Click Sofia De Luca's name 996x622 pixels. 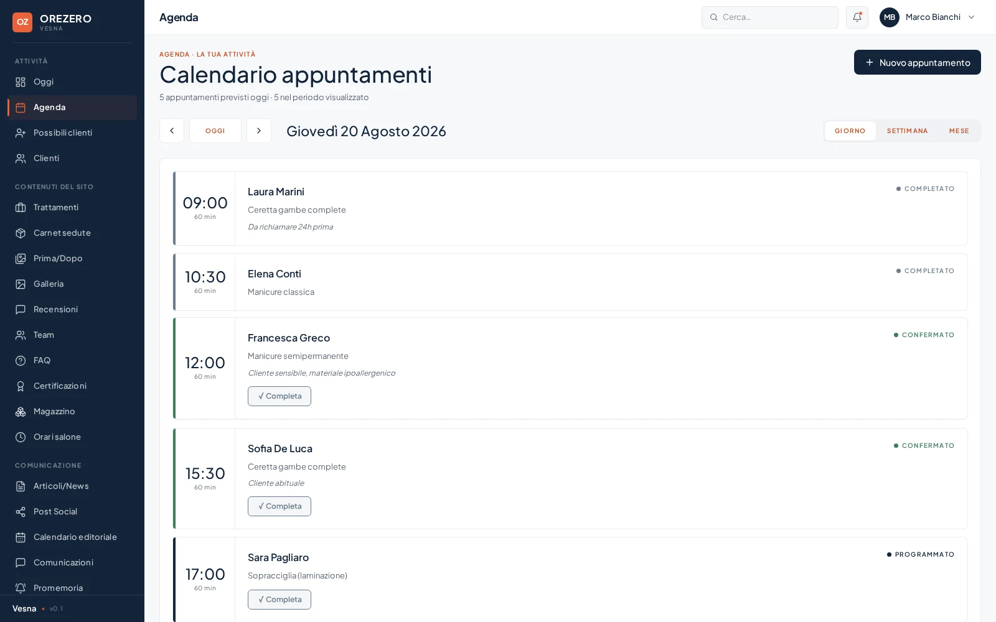280,448
